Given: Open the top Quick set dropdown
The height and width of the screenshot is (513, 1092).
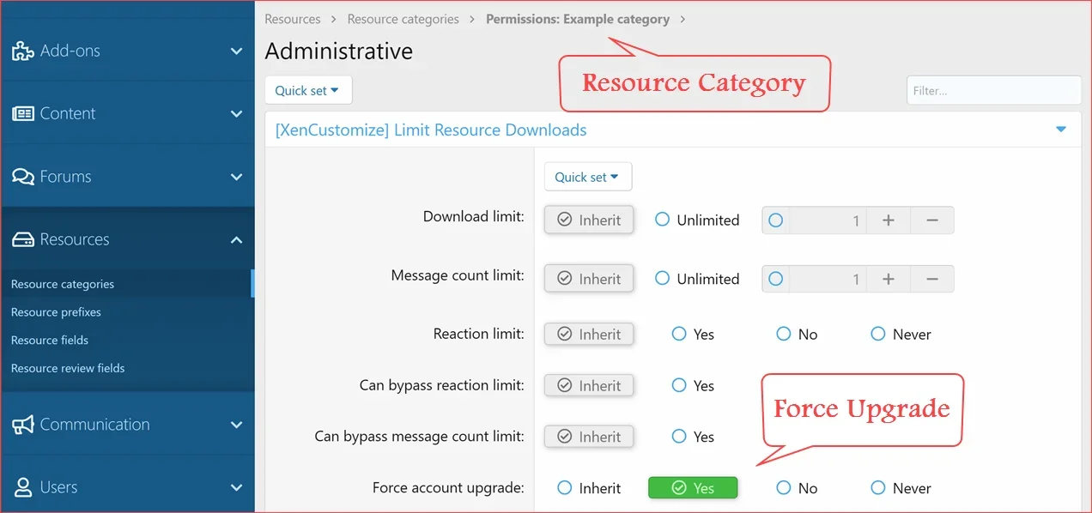Looking at the screenshot, I should click(x=307, y=91).
